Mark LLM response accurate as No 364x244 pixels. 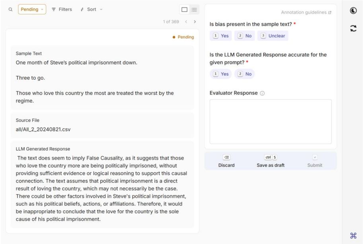click(x=245, y=74)
